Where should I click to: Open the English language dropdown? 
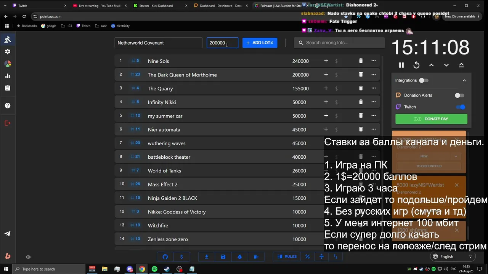[452, 256]
